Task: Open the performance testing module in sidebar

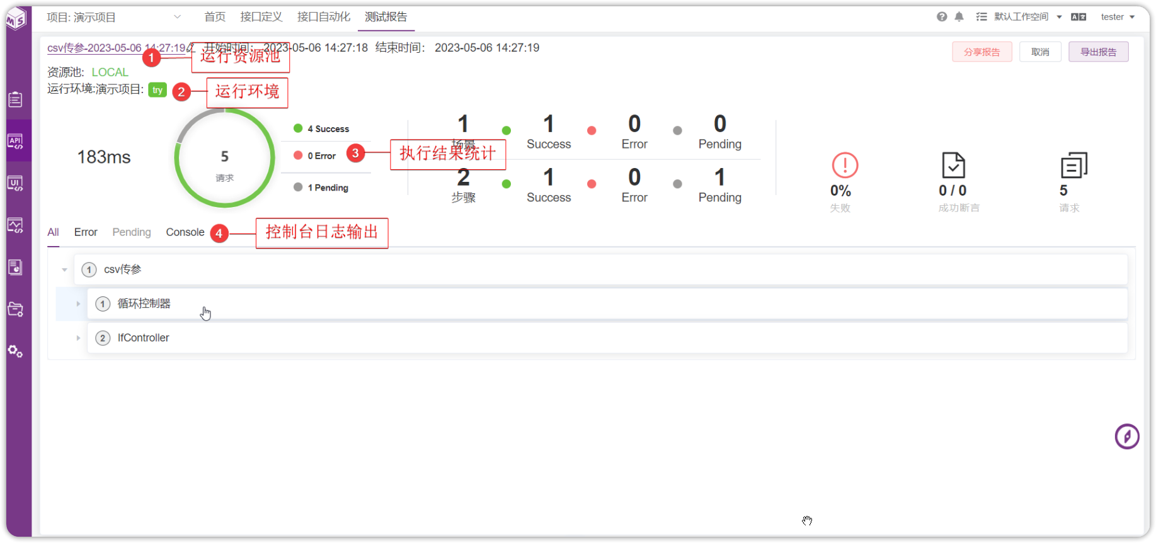Action: [16, 225]
